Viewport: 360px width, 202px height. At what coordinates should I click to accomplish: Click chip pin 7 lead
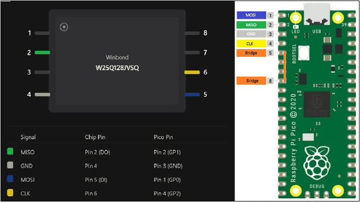coord(192,52)
